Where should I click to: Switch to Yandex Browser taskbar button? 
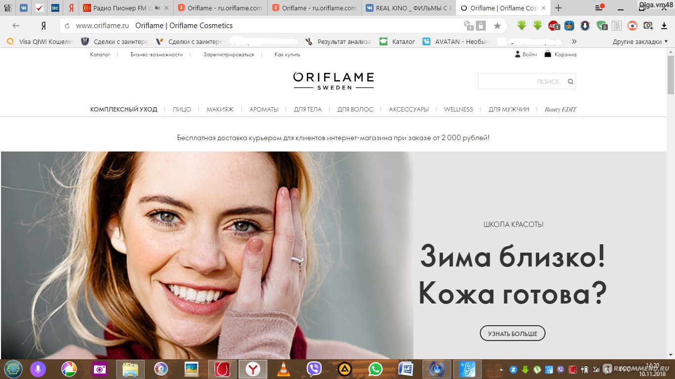[x=253, y=369]
